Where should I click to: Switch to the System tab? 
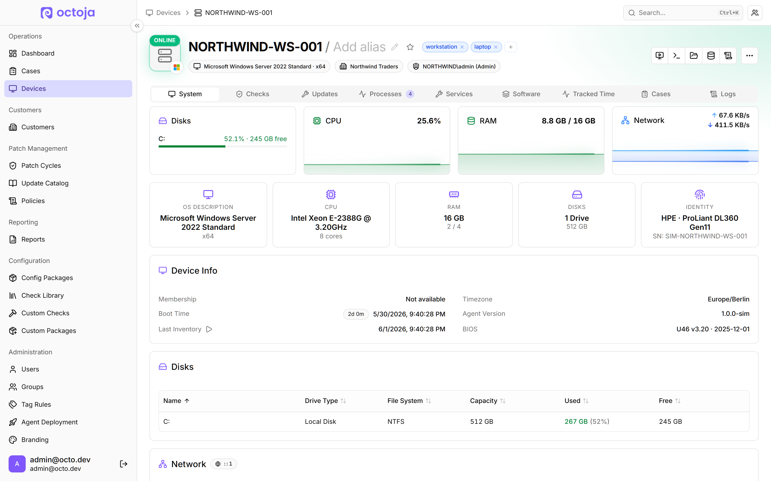[x=185, y=94]
